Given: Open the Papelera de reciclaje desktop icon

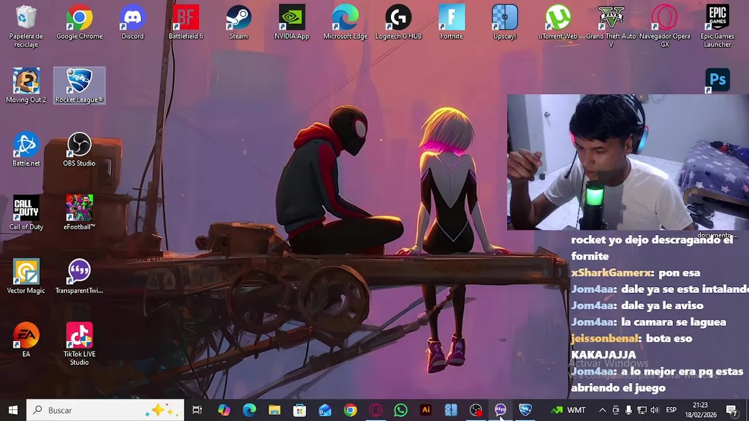Looking at the screenshot, I should pyautogui.click(x=26, y=26).
